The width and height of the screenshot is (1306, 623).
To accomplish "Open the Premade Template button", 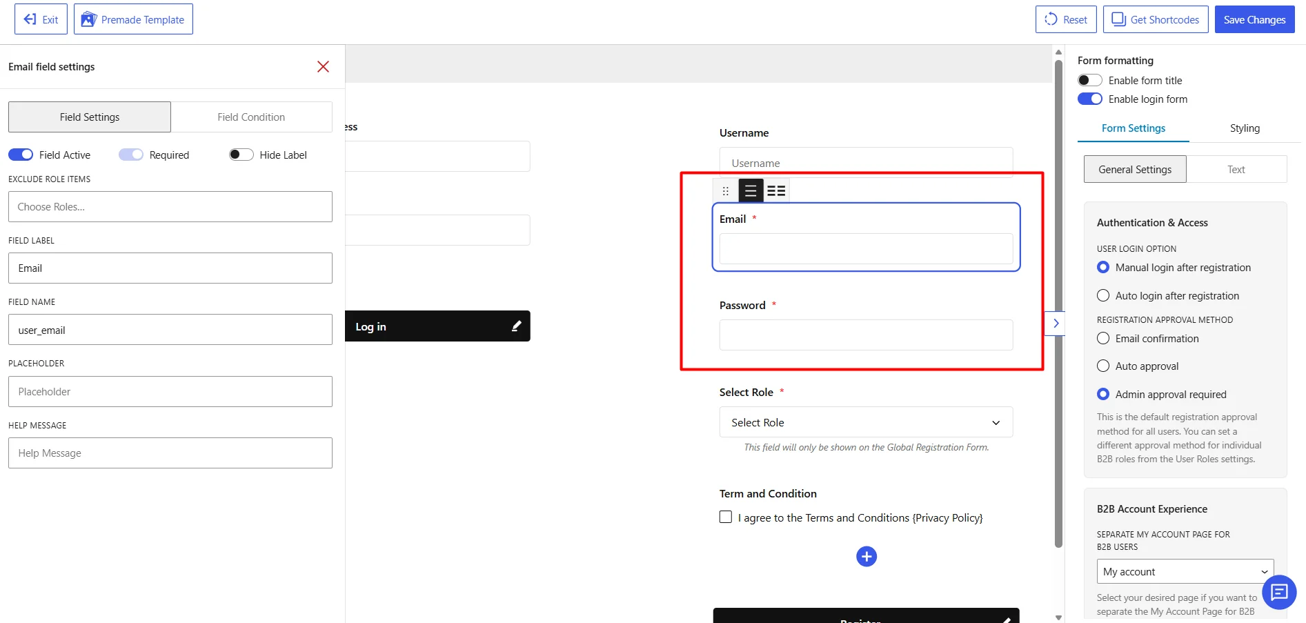I will tap(133, 19).
